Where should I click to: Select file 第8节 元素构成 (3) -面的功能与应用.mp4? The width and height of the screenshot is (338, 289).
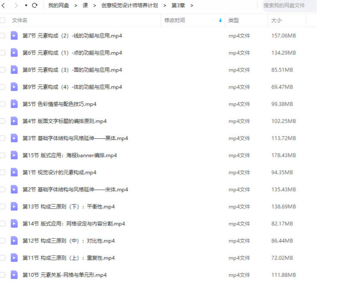tap(72, 70)
